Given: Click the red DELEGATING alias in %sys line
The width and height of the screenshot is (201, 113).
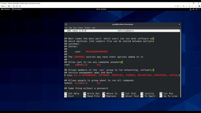Looking at the screenshot, I should pos(144,75).
